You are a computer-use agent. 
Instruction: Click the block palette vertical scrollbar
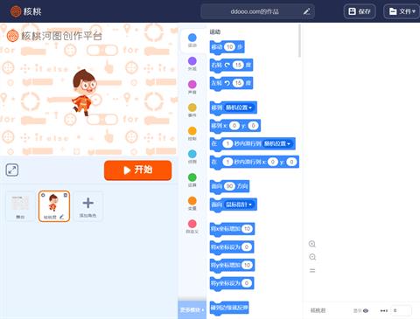tap(299, 41)
